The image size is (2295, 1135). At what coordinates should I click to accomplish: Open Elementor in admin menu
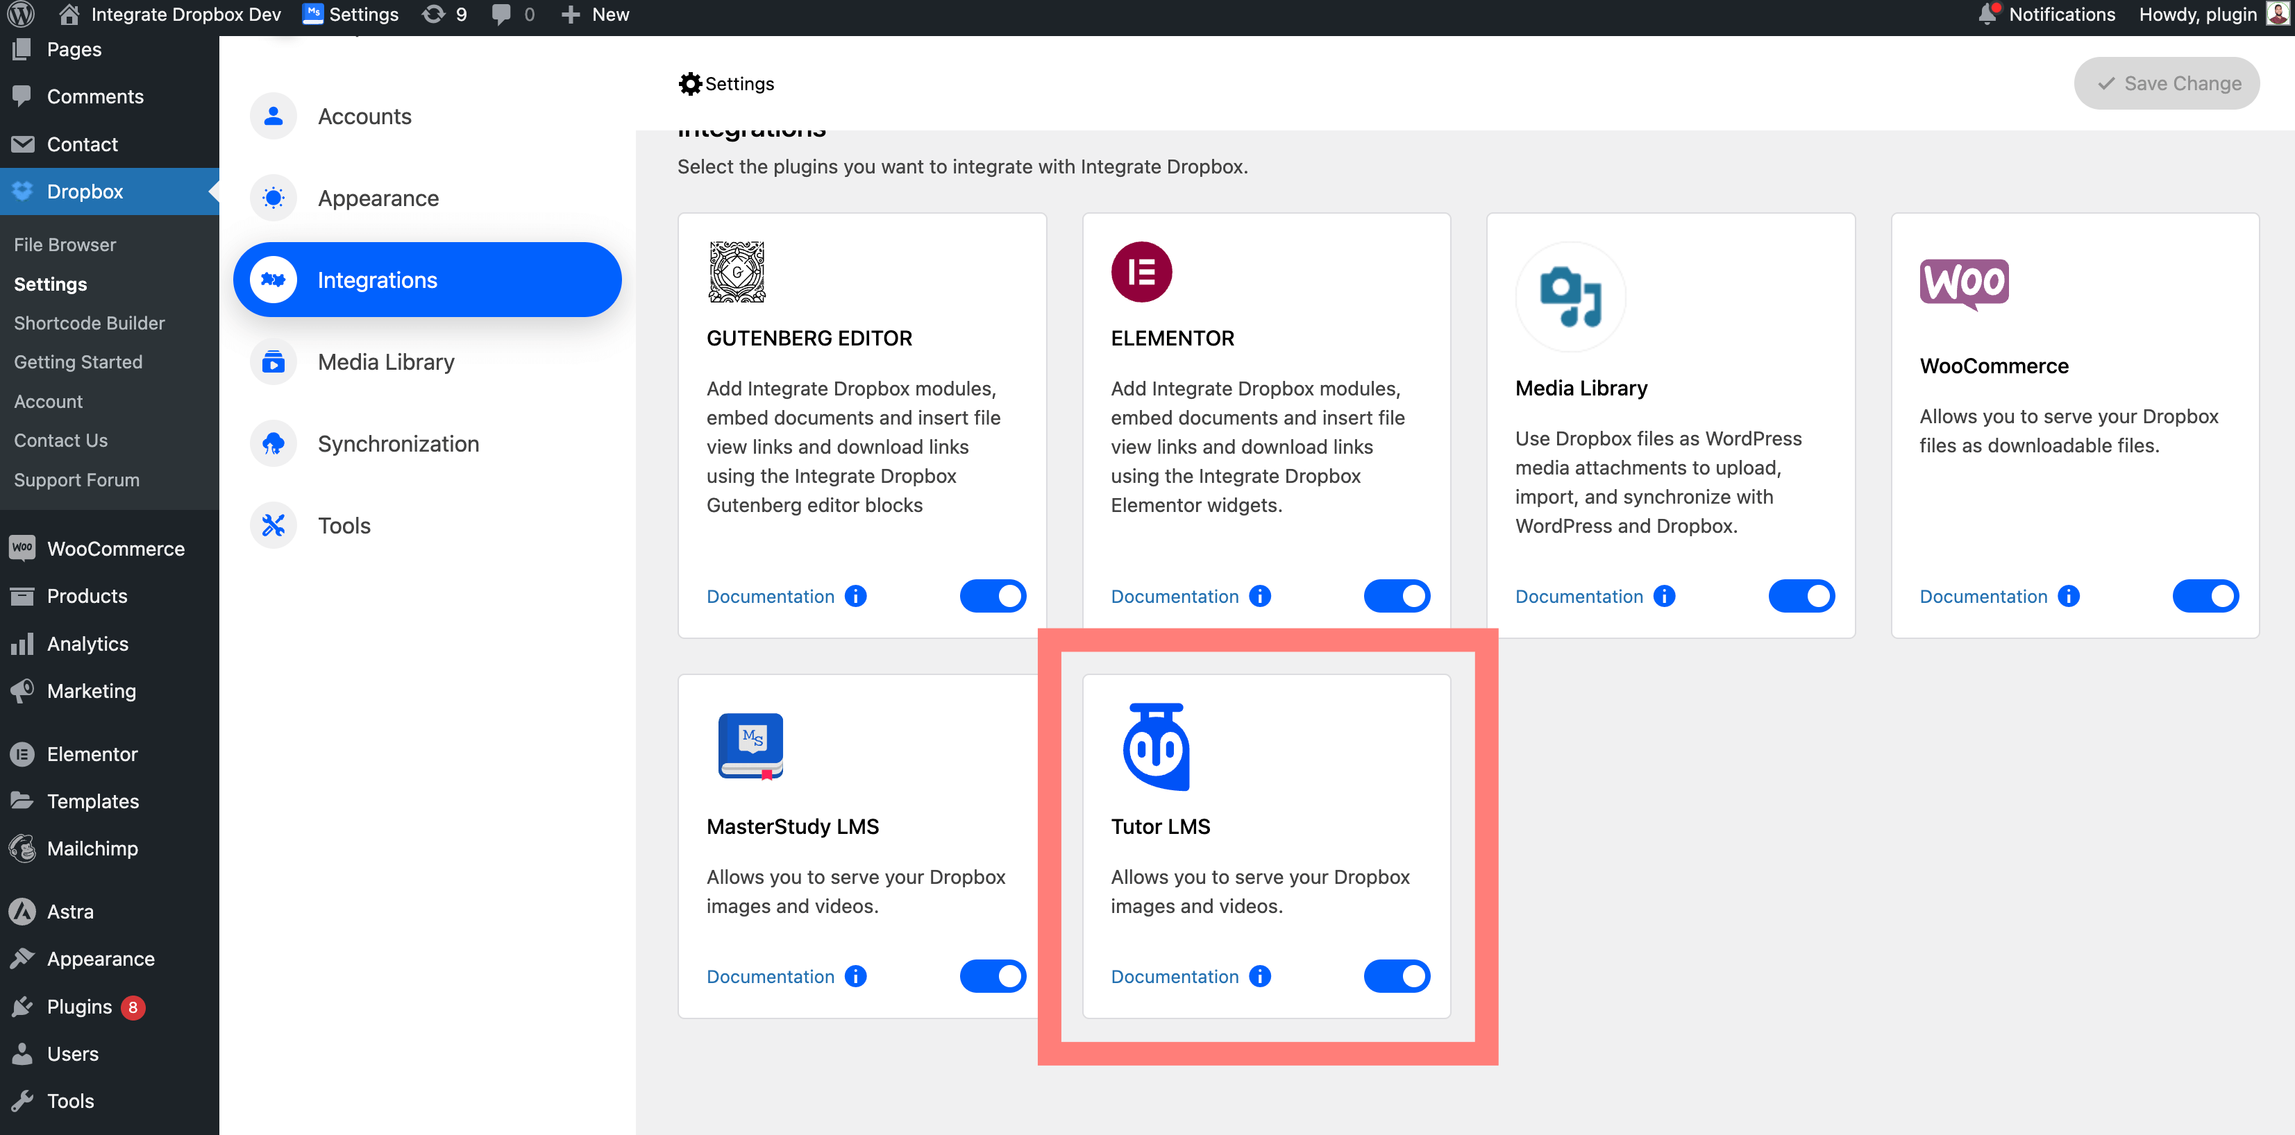pos(110,753)
